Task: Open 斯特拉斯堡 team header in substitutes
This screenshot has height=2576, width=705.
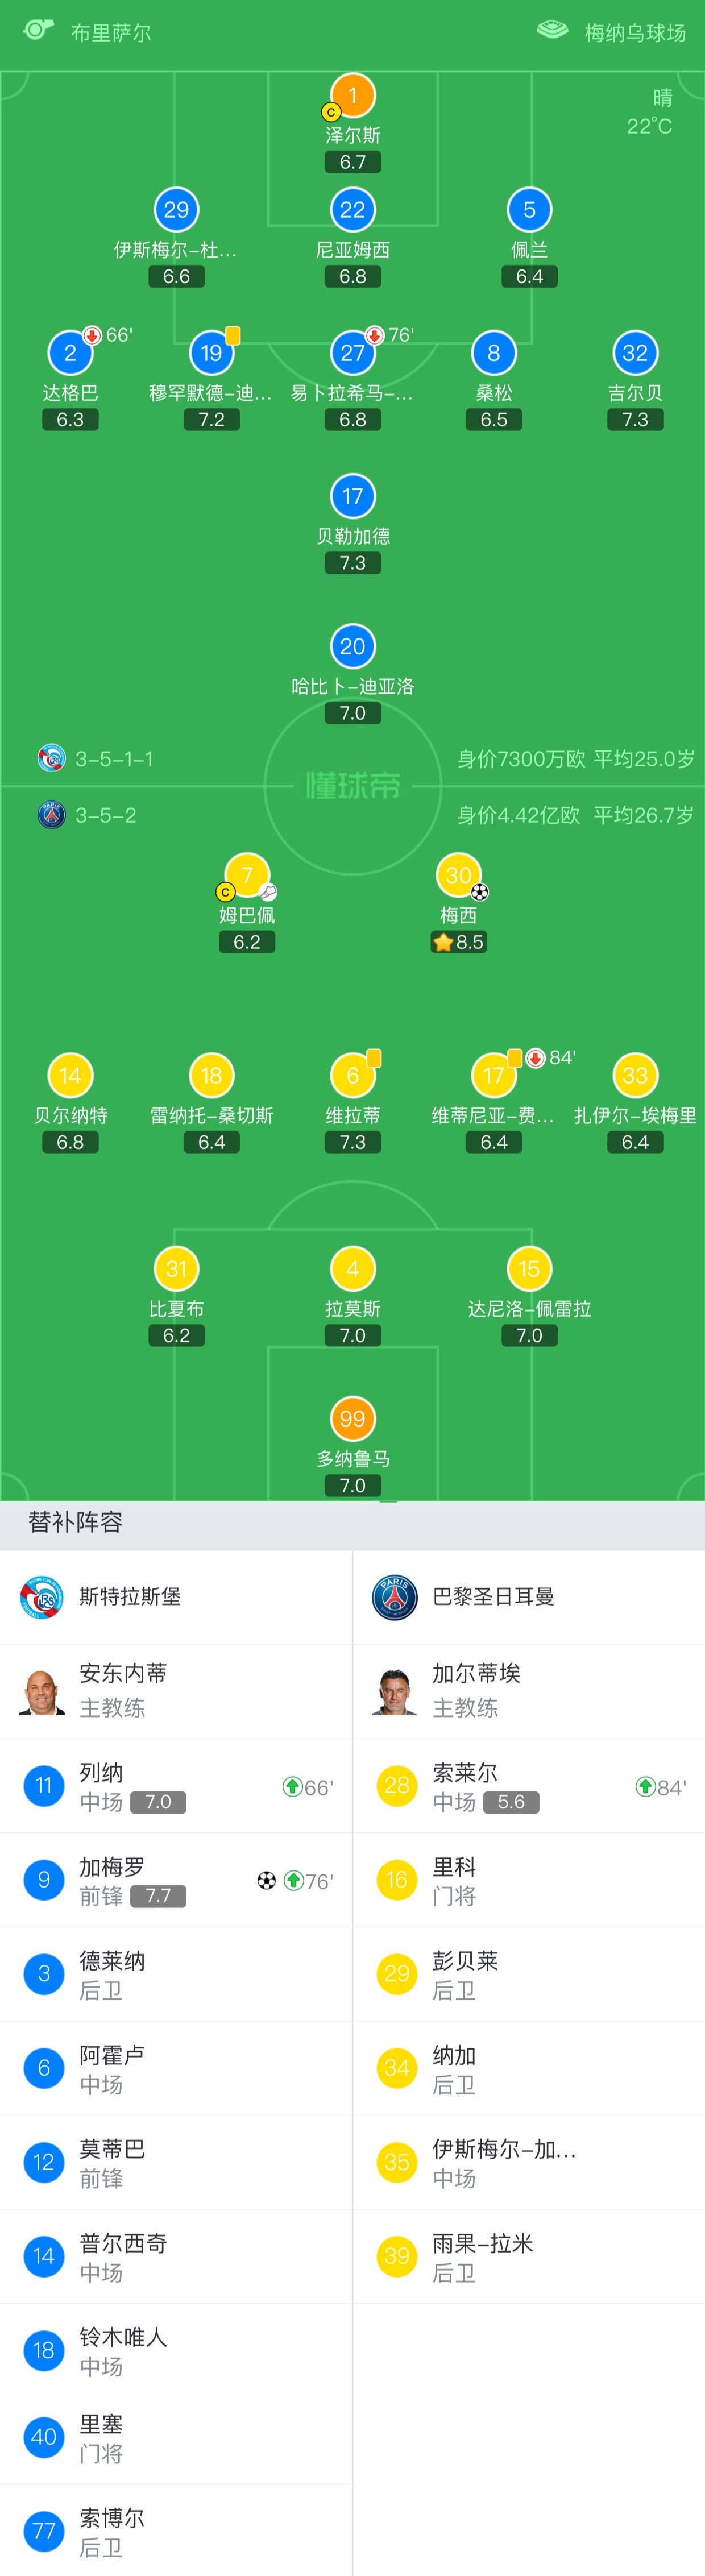Action: click(176, 1597)
